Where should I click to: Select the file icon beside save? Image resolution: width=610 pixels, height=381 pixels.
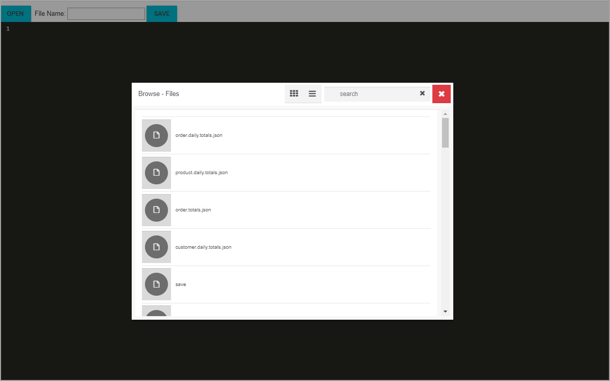(x=156, y=284)
